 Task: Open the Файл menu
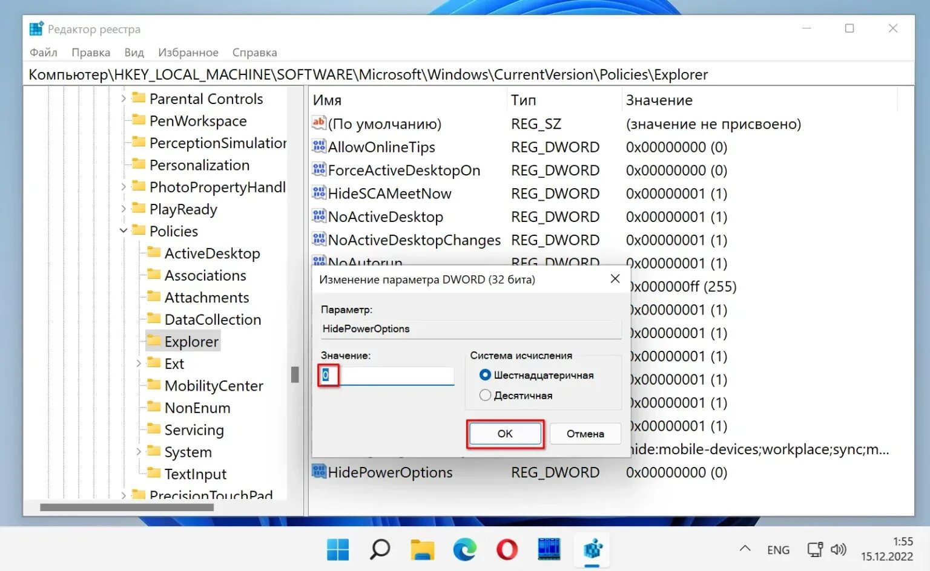pos(44,53)
